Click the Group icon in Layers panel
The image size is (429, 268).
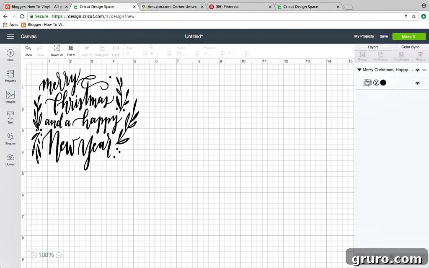coord(362,54)
